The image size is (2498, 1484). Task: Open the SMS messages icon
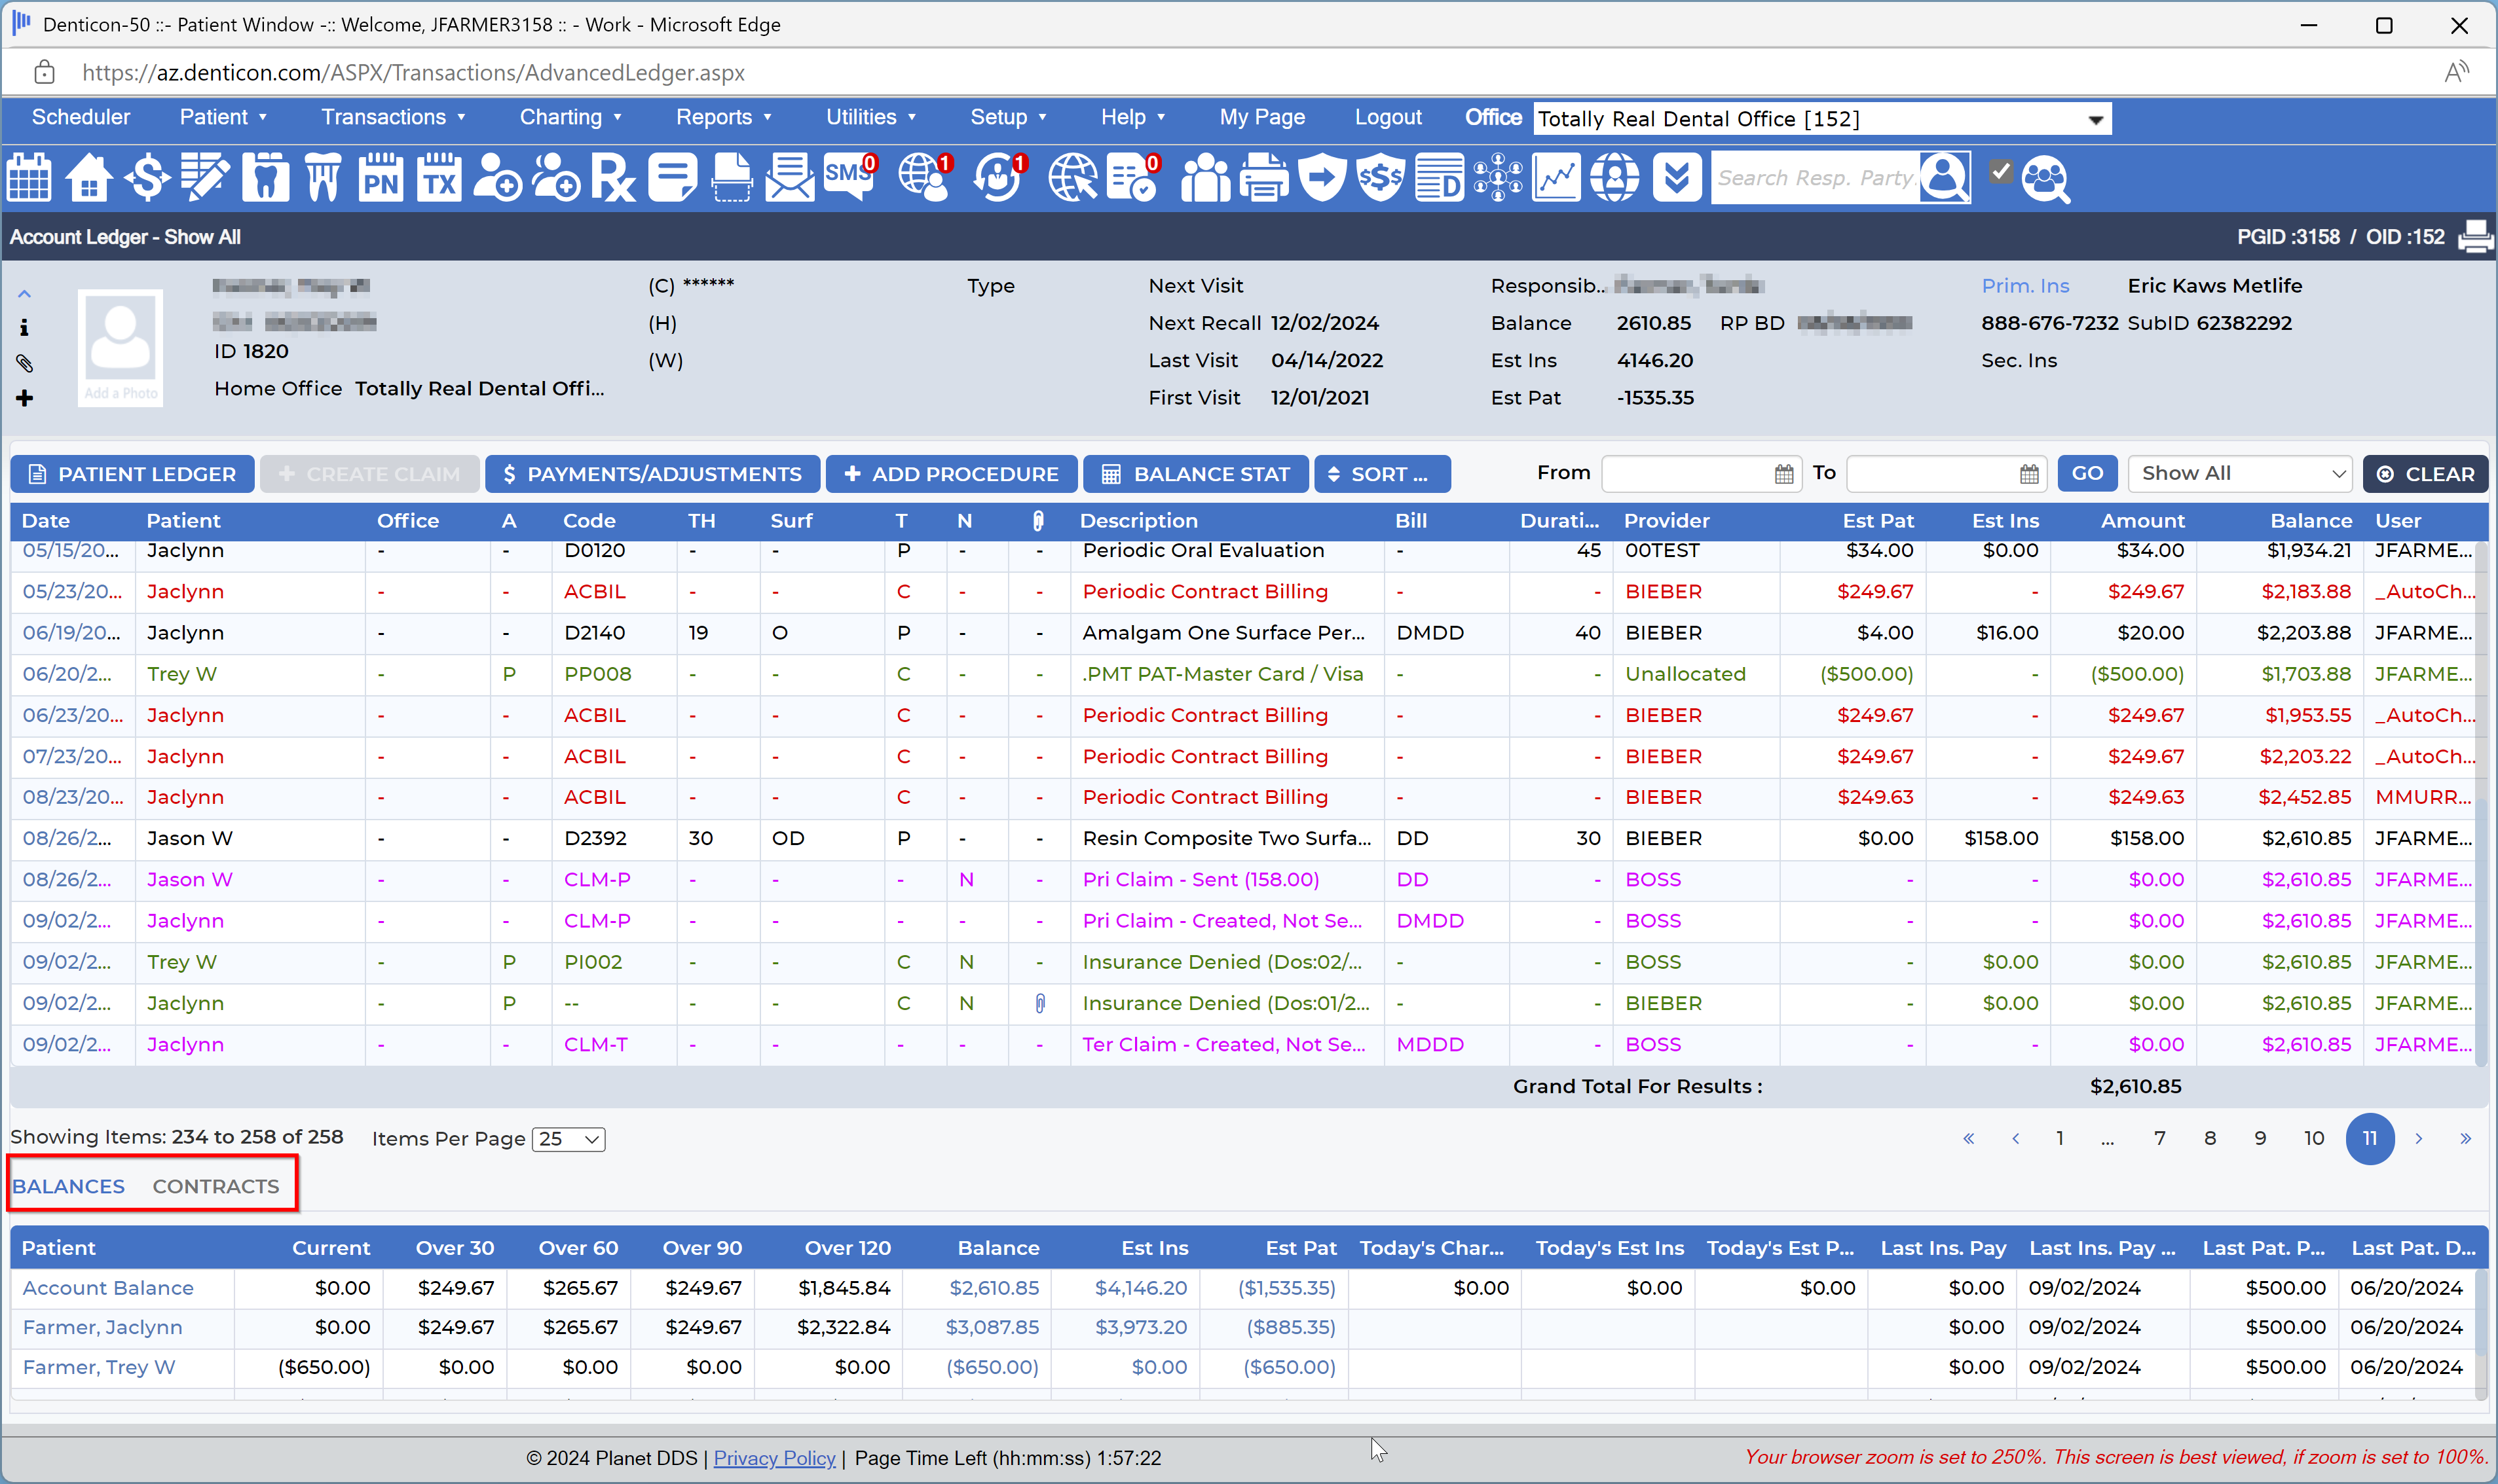[x=848, y=177]
